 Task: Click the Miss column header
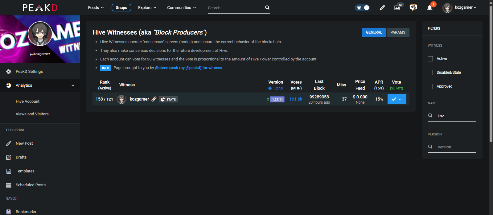click(x=341, y=85)
